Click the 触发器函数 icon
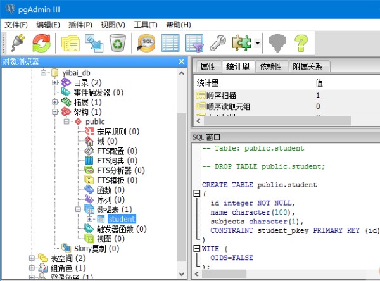Viewport: 380px width, 281px height. [x=89, y=228]
